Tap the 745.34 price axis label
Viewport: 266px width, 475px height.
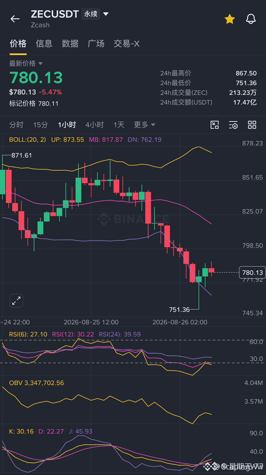tap(253, 313)
